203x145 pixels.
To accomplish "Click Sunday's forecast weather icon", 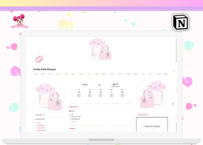I will (x=100, y=92).
